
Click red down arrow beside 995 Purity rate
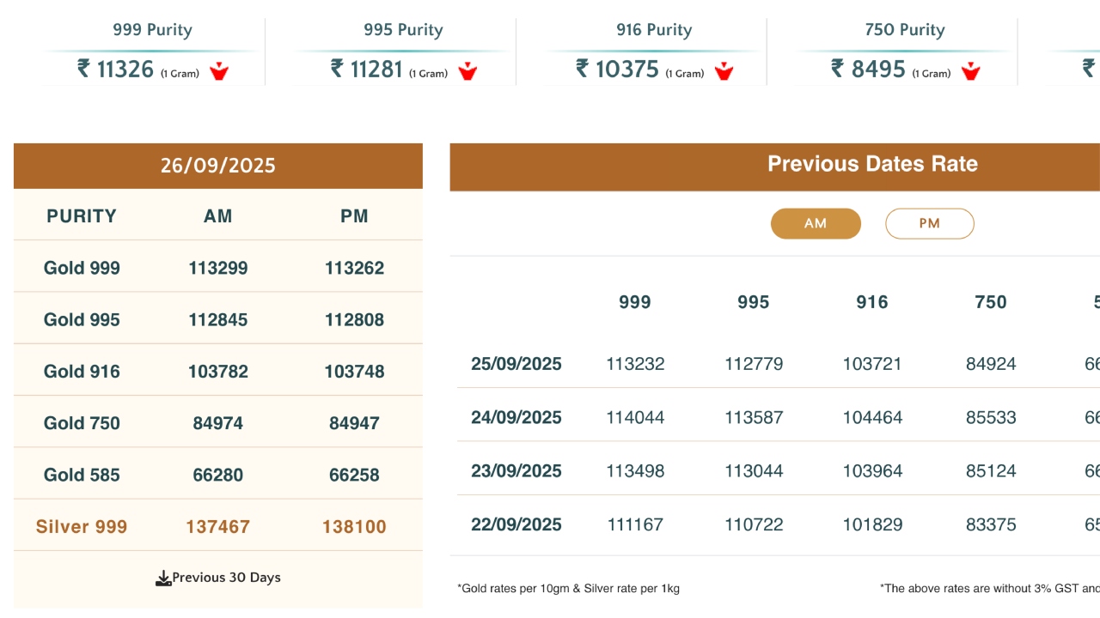[x=467, y=71]
